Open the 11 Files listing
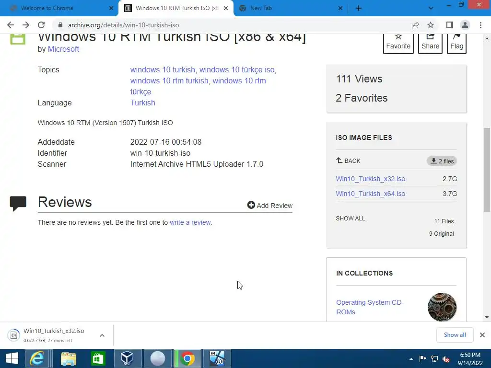 444,221
